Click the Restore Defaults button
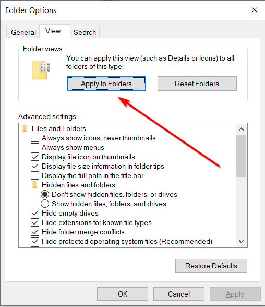The image size is (265, 307). (x=211, y=266)
